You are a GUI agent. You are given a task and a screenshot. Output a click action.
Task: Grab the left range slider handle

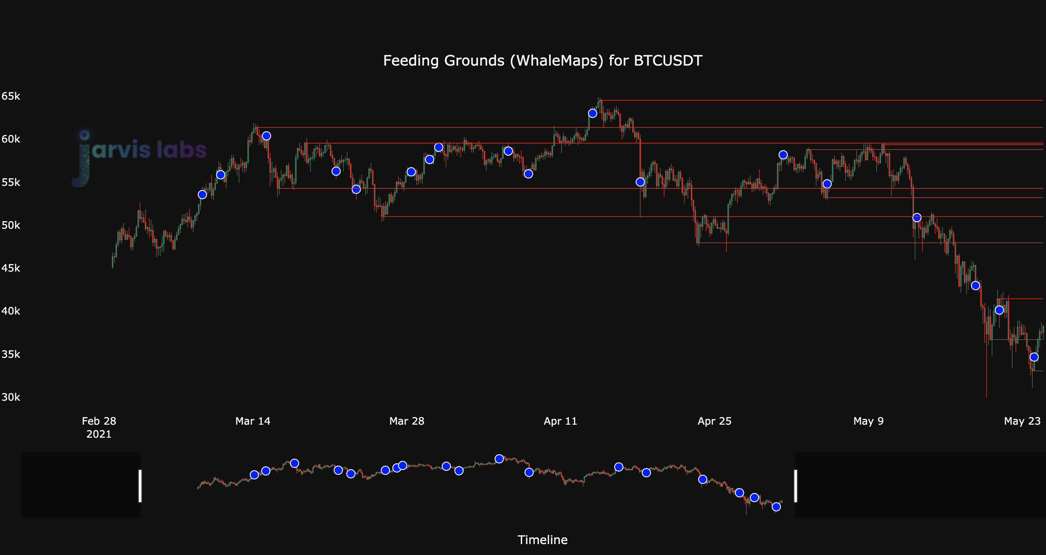[x=140, y=486]
